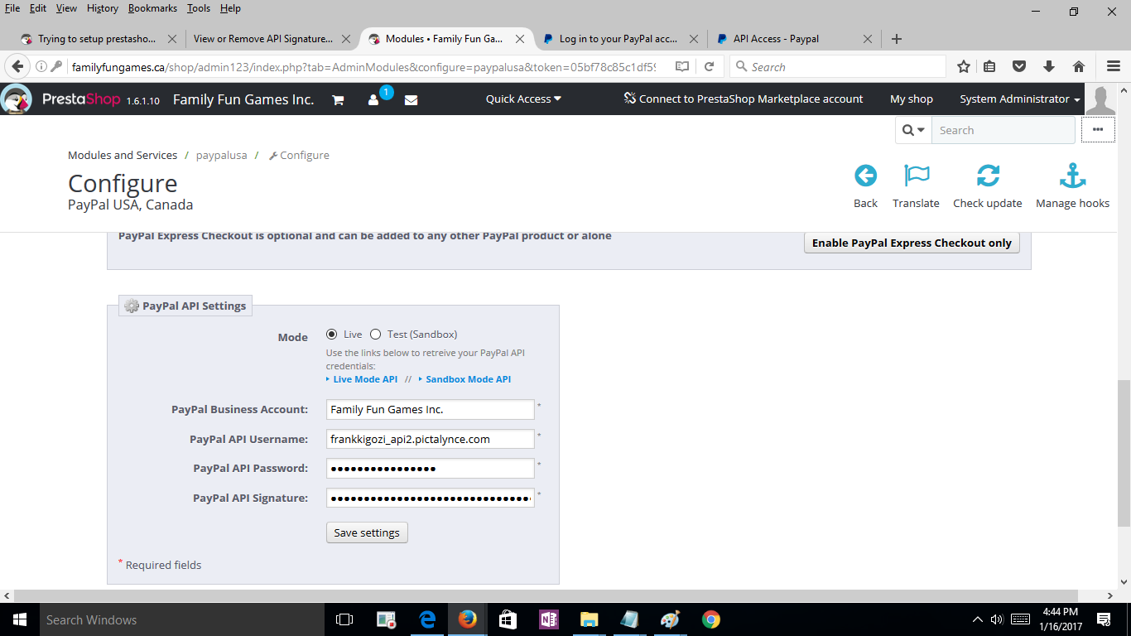Click the PayPal Business Account field
The width and height of the screenshot is (1131, 636).
pos(431,409)
